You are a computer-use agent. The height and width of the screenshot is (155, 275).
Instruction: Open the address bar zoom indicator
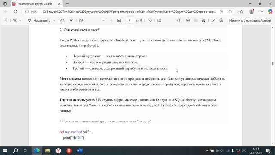point(222,12)
